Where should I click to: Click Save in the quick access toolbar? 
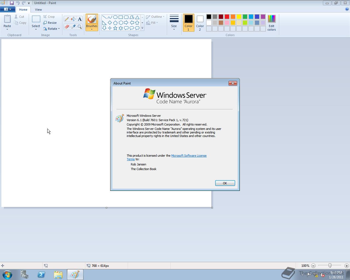pos(12,3)
